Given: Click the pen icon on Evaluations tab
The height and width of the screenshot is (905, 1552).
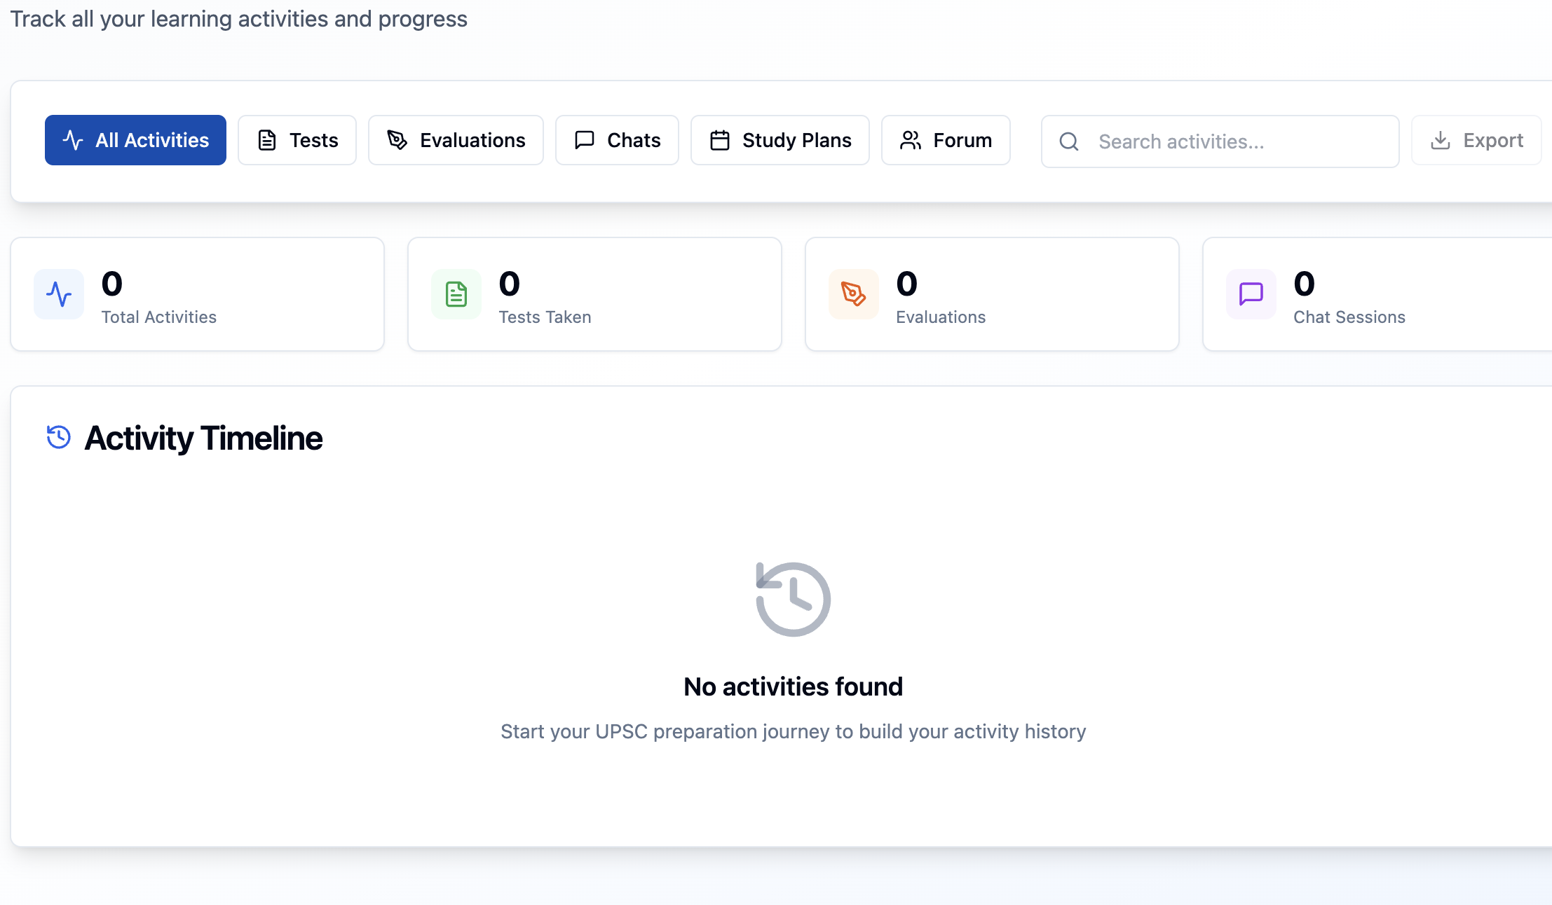Looking at the screenshot, I should point(397,140).
